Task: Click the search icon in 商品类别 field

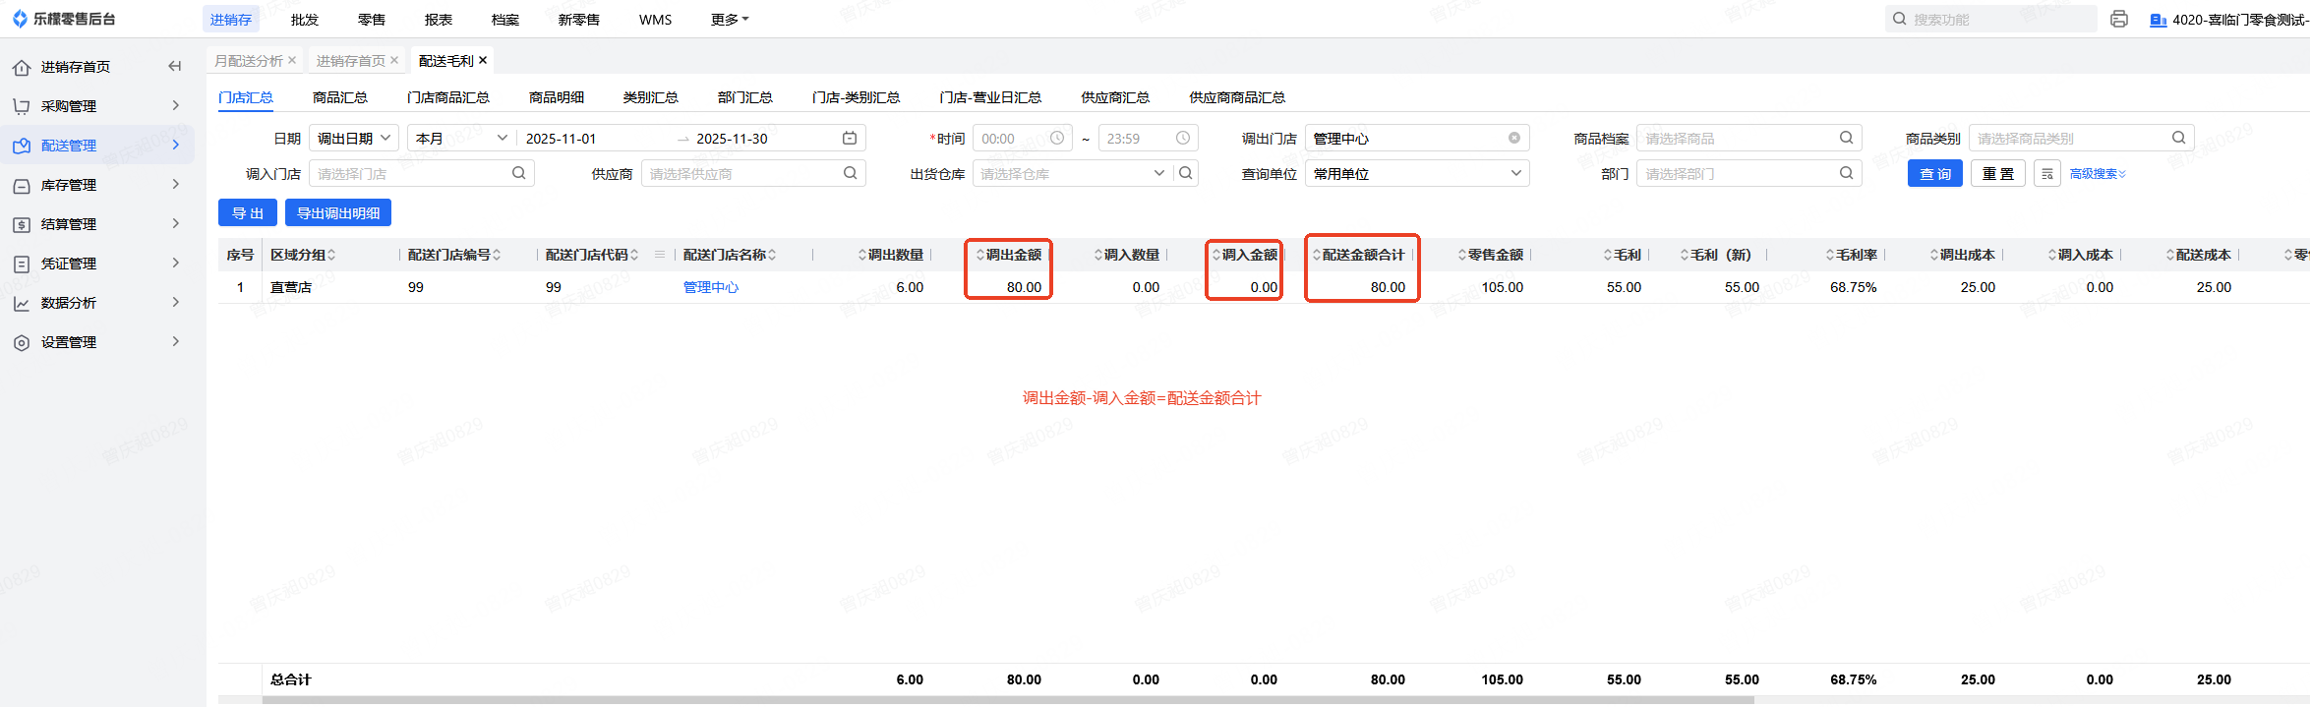Action: point(2179,139)
